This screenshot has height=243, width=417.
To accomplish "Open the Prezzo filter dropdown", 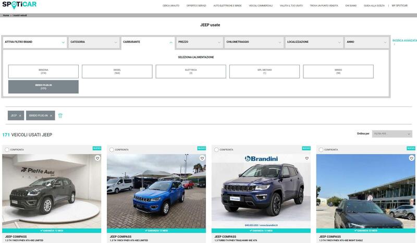I will tap(199, 42).
